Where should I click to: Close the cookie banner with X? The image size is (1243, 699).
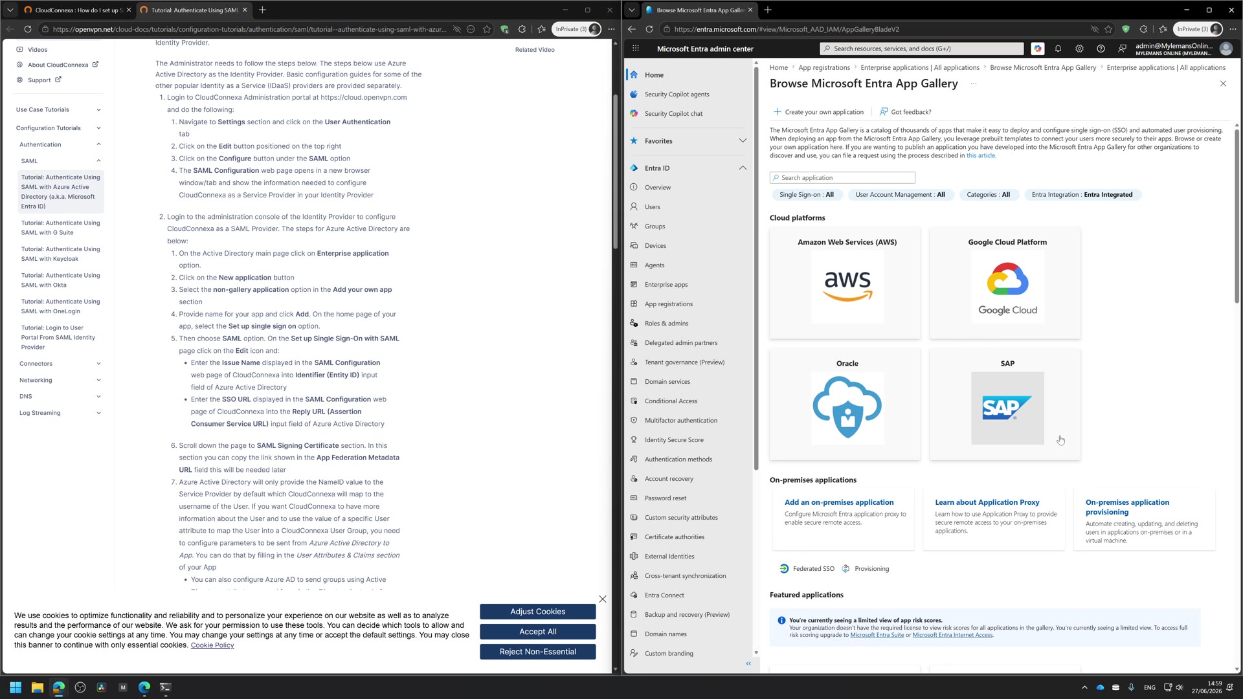point(603,599)
